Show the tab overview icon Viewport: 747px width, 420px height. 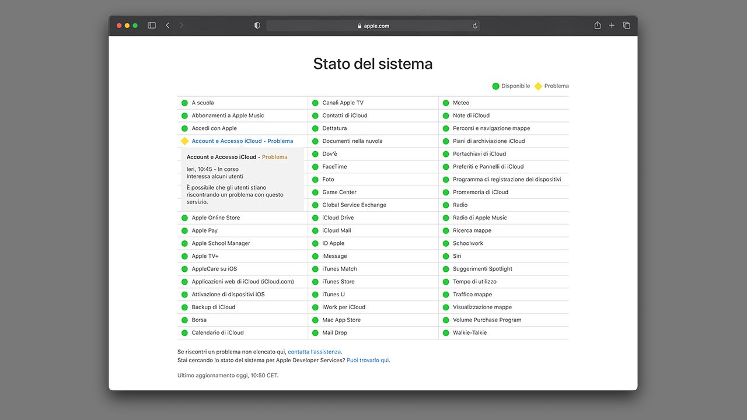click(x=626, y=26)
